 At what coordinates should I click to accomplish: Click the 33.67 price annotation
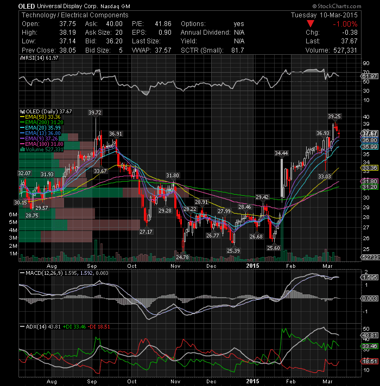[100, 171]
